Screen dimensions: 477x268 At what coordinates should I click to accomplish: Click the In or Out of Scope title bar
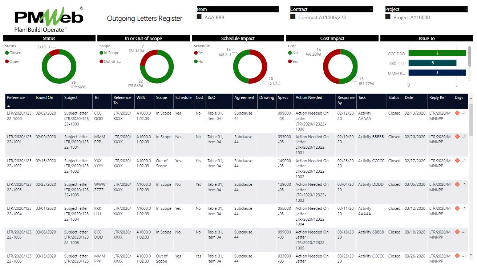coord(143,38)
